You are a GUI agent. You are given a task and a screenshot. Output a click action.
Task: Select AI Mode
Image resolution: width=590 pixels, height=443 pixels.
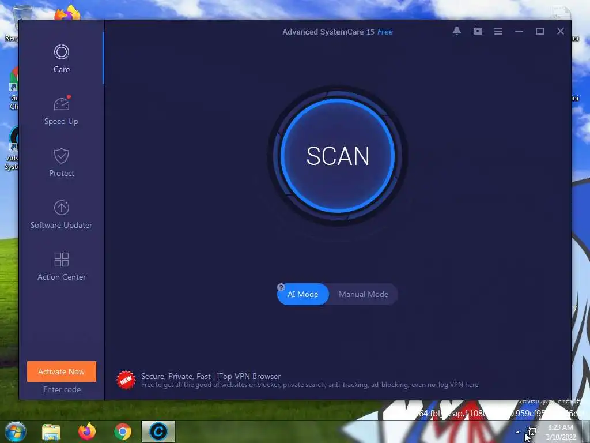303,294
